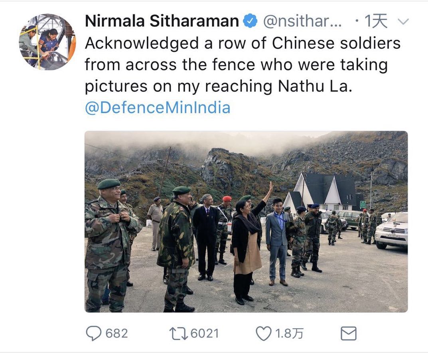This screenshot has height=353, width=428.
Task: Expand the tweet options chevron
Action: point(404,22)
